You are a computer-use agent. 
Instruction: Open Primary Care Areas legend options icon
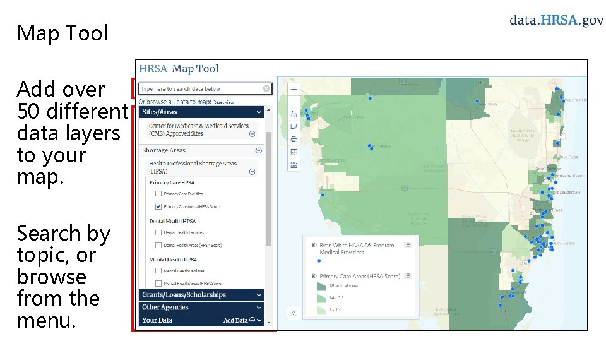[408, 276]
